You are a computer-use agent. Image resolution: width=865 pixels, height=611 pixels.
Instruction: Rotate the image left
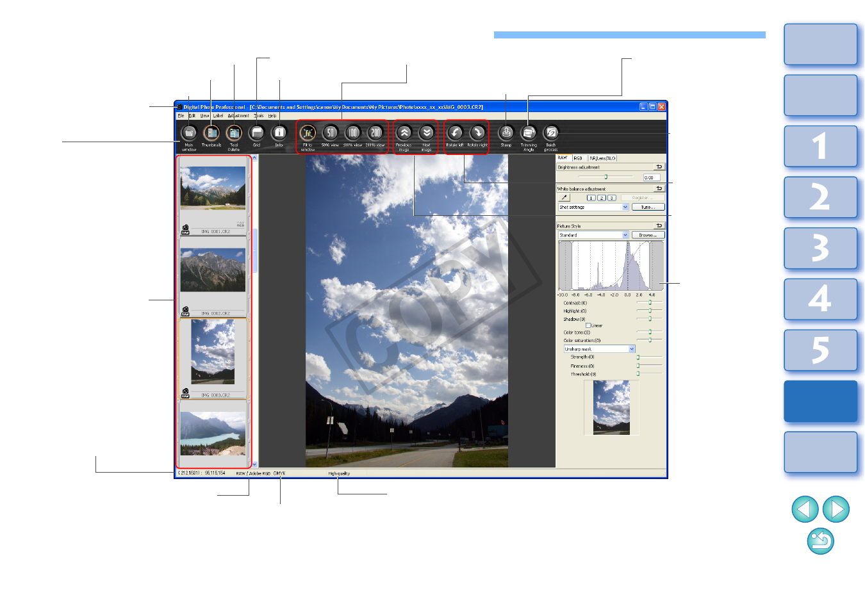pyautogui.click(x=455, y=133)
